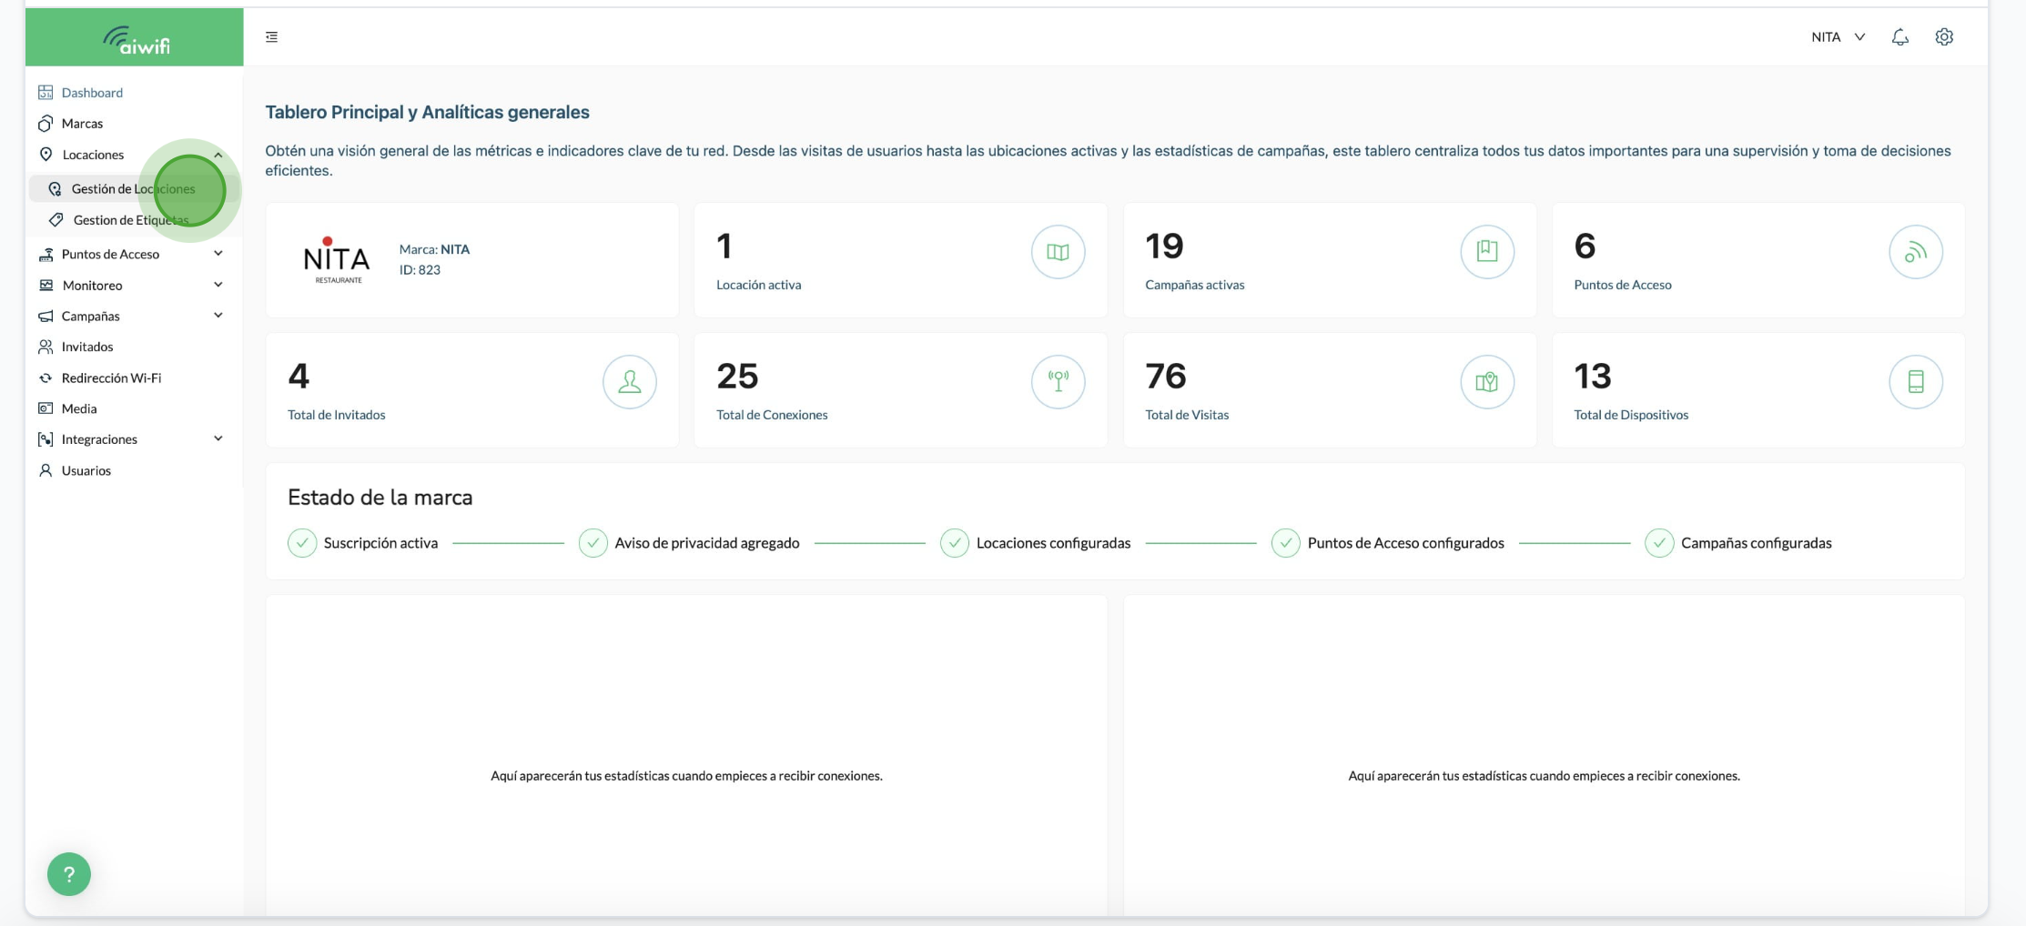This screenshot has width=2026, height=926.
Task: Click the Campañas activas bookmark icon
Action: [1487, 252]
